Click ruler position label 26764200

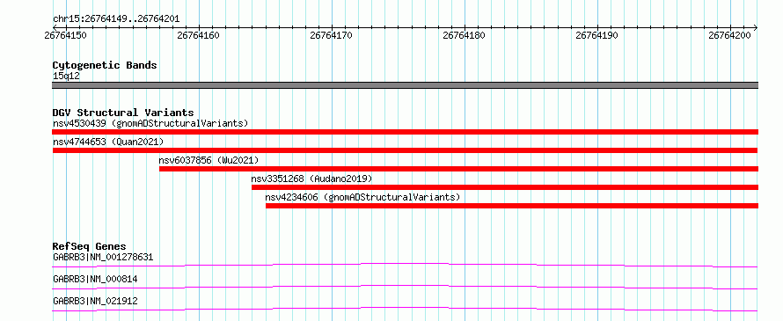point(729,35)
